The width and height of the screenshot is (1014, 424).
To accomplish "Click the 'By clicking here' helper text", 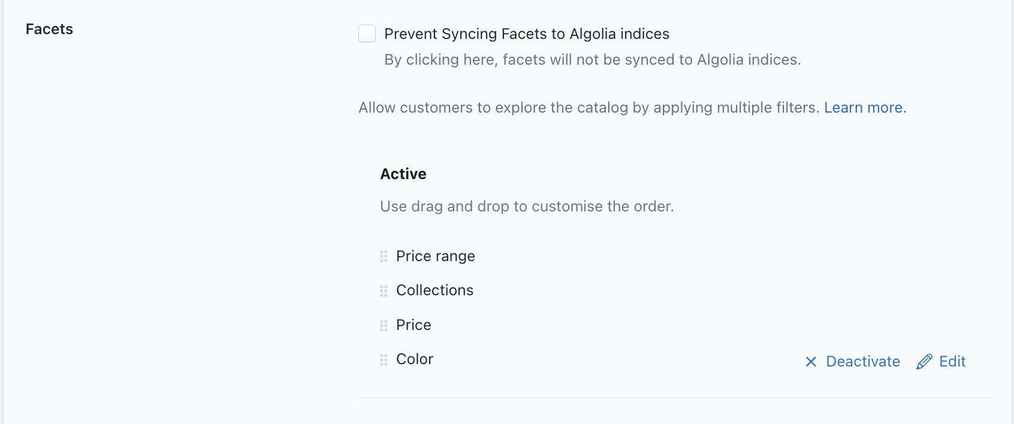I will coord(593,60).
